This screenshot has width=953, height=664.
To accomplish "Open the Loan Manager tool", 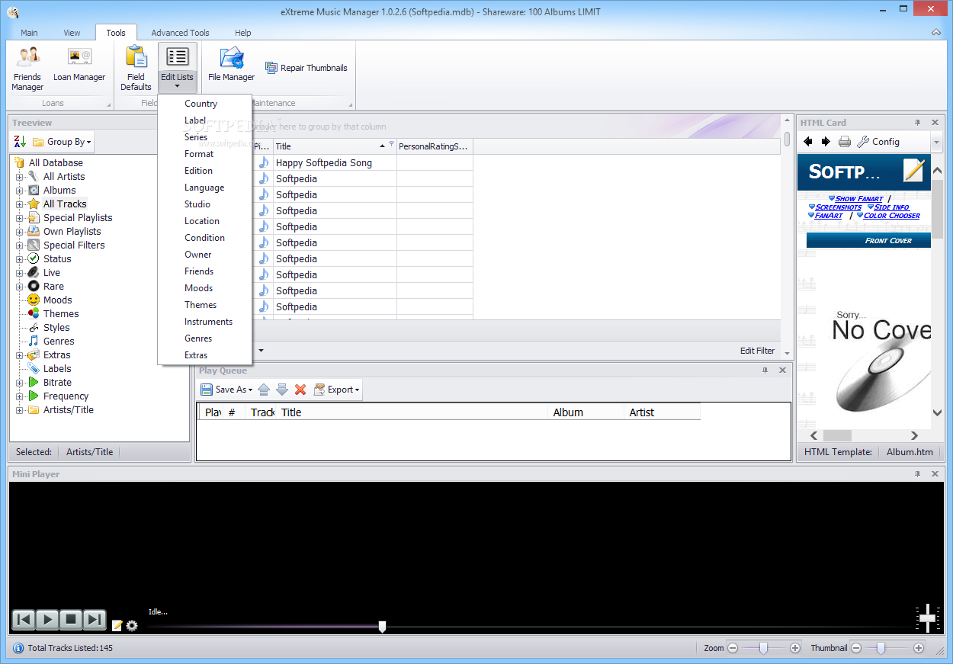I will 79,64.
